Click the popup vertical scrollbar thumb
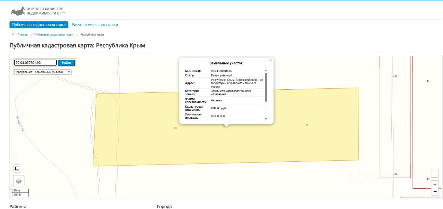The height and width of the screenshot is (209, 443). coord(266,87)
